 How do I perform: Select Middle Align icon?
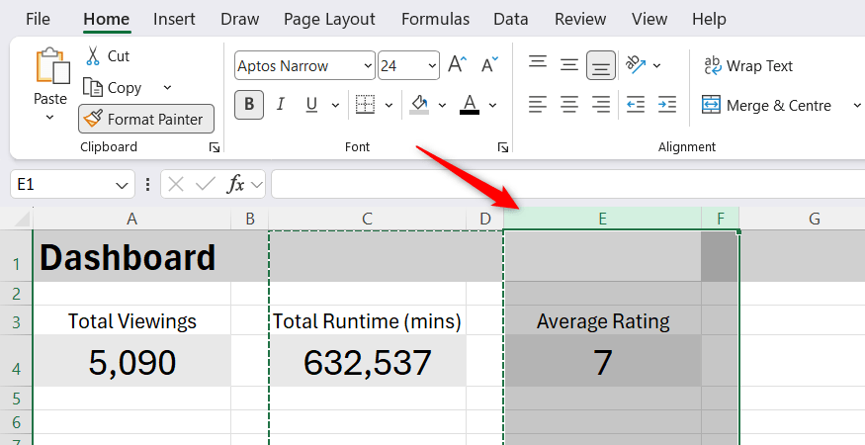(568, 65)
